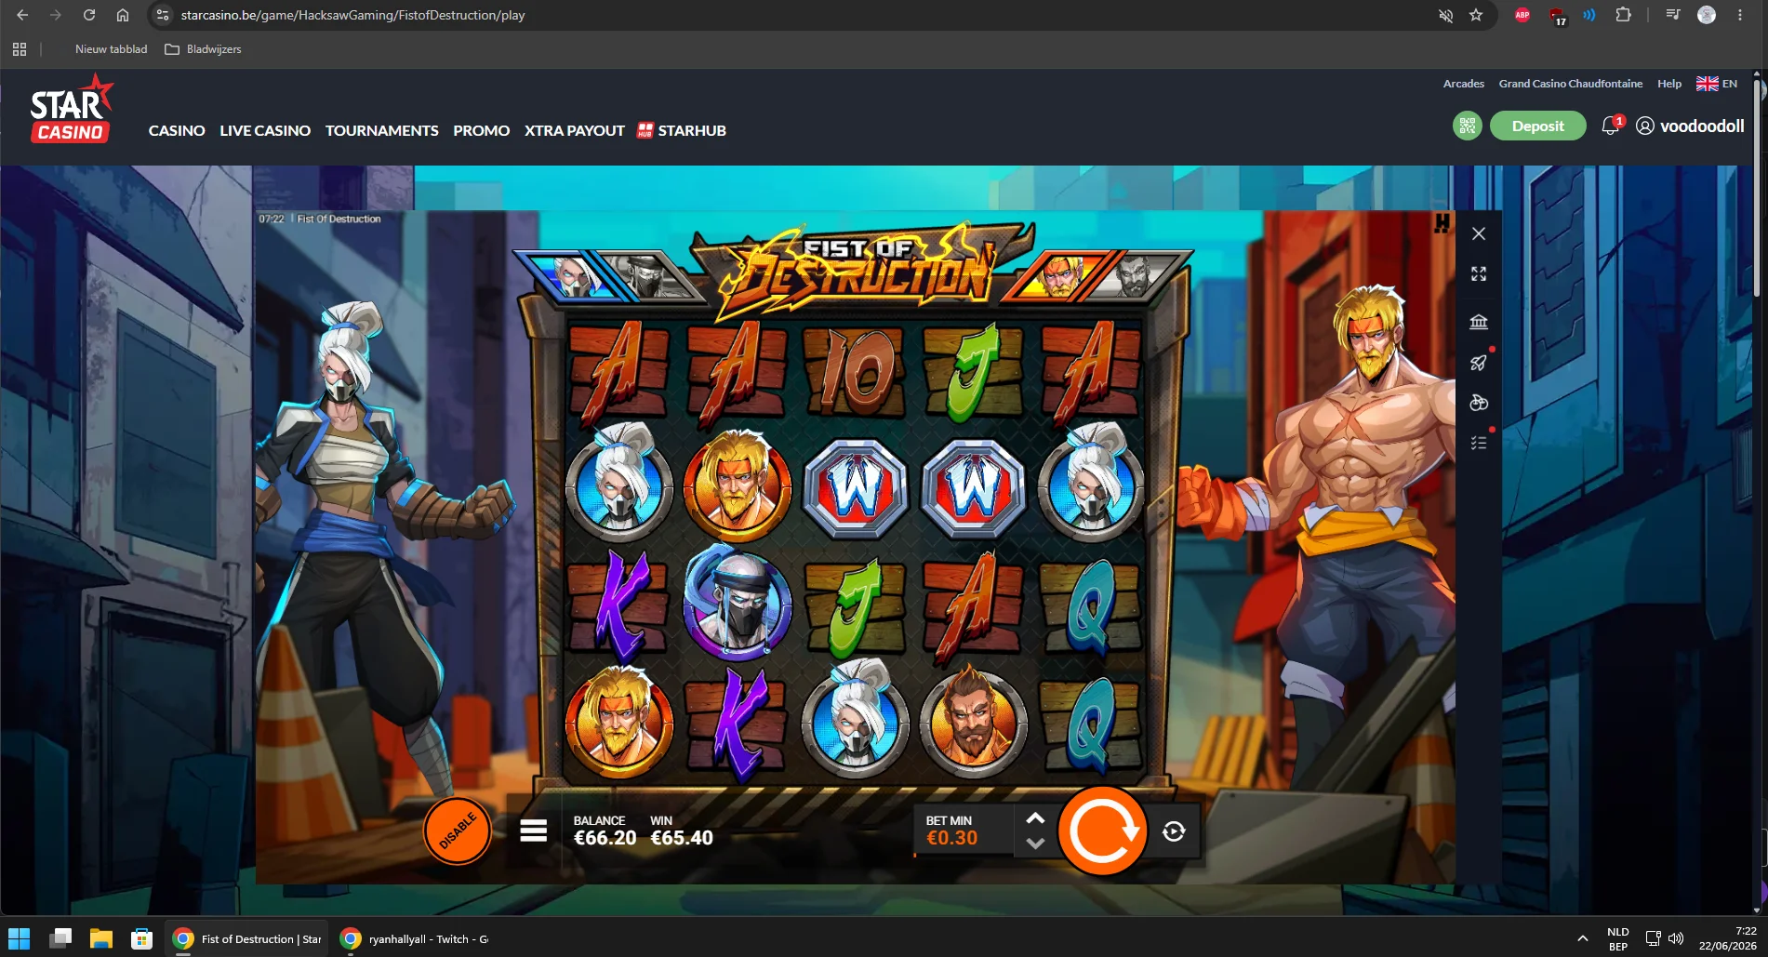View site information icon in address bar

pos(163,15)
